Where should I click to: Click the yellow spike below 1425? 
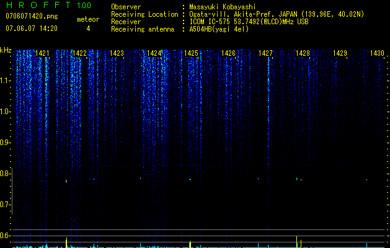click(x=190, y=244)
